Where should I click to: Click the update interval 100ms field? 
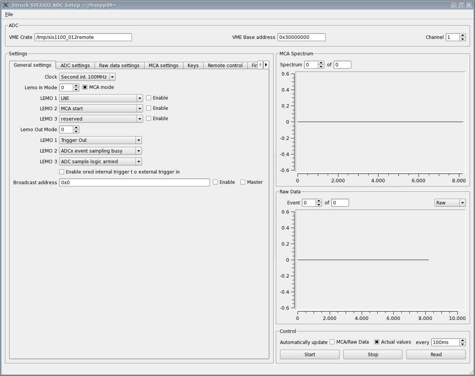pos(445,342)
